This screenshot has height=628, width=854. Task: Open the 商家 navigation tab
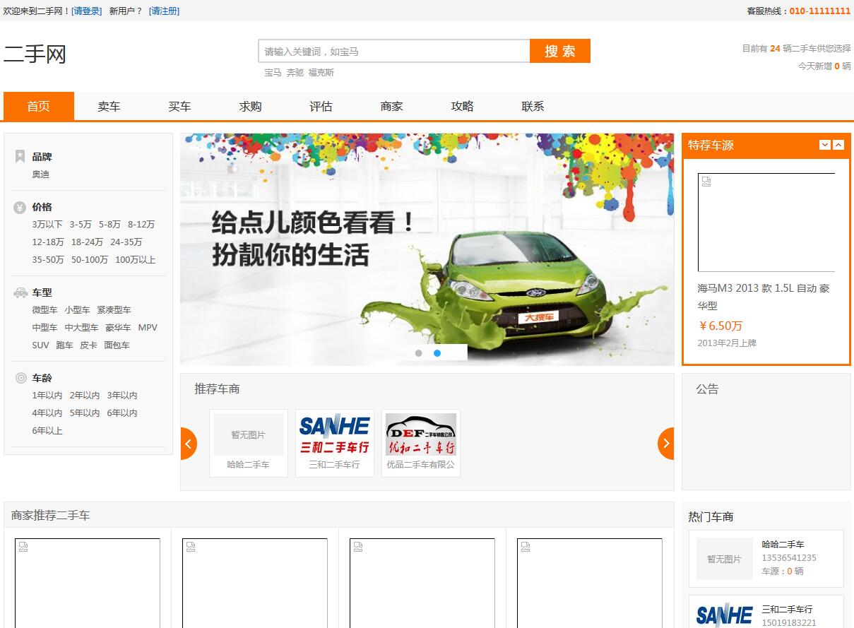(x=391, y=106)
